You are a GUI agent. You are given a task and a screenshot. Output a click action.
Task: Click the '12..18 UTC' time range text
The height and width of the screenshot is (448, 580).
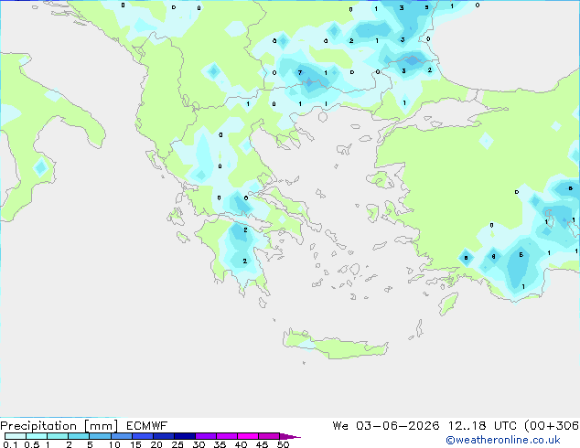pyautogui.click(x=485, y=426)
